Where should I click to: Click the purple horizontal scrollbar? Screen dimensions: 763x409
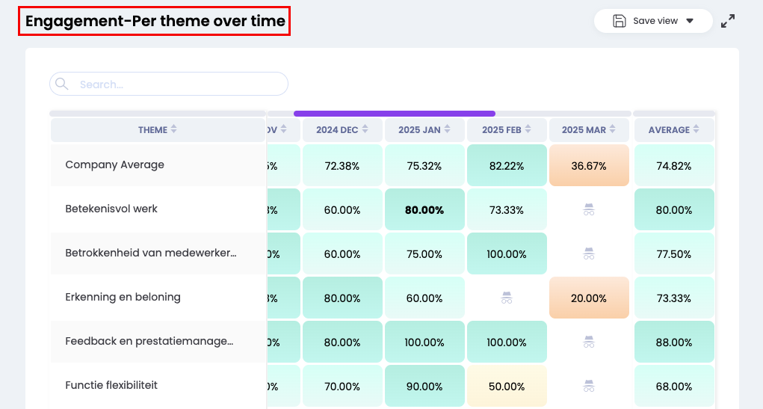tap(394, 114)
